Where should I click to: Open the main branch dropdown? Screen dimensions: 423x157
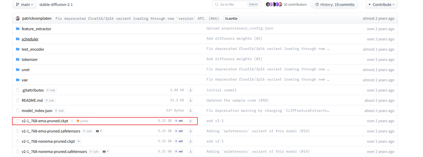25,5
